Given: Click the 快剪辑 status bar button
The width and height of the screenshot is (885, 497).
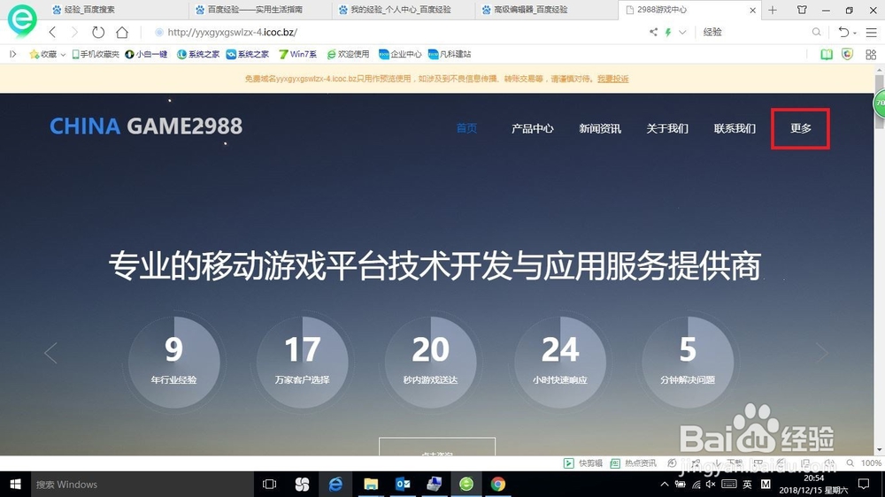Looking at the screenshot, I should [583, 463].
